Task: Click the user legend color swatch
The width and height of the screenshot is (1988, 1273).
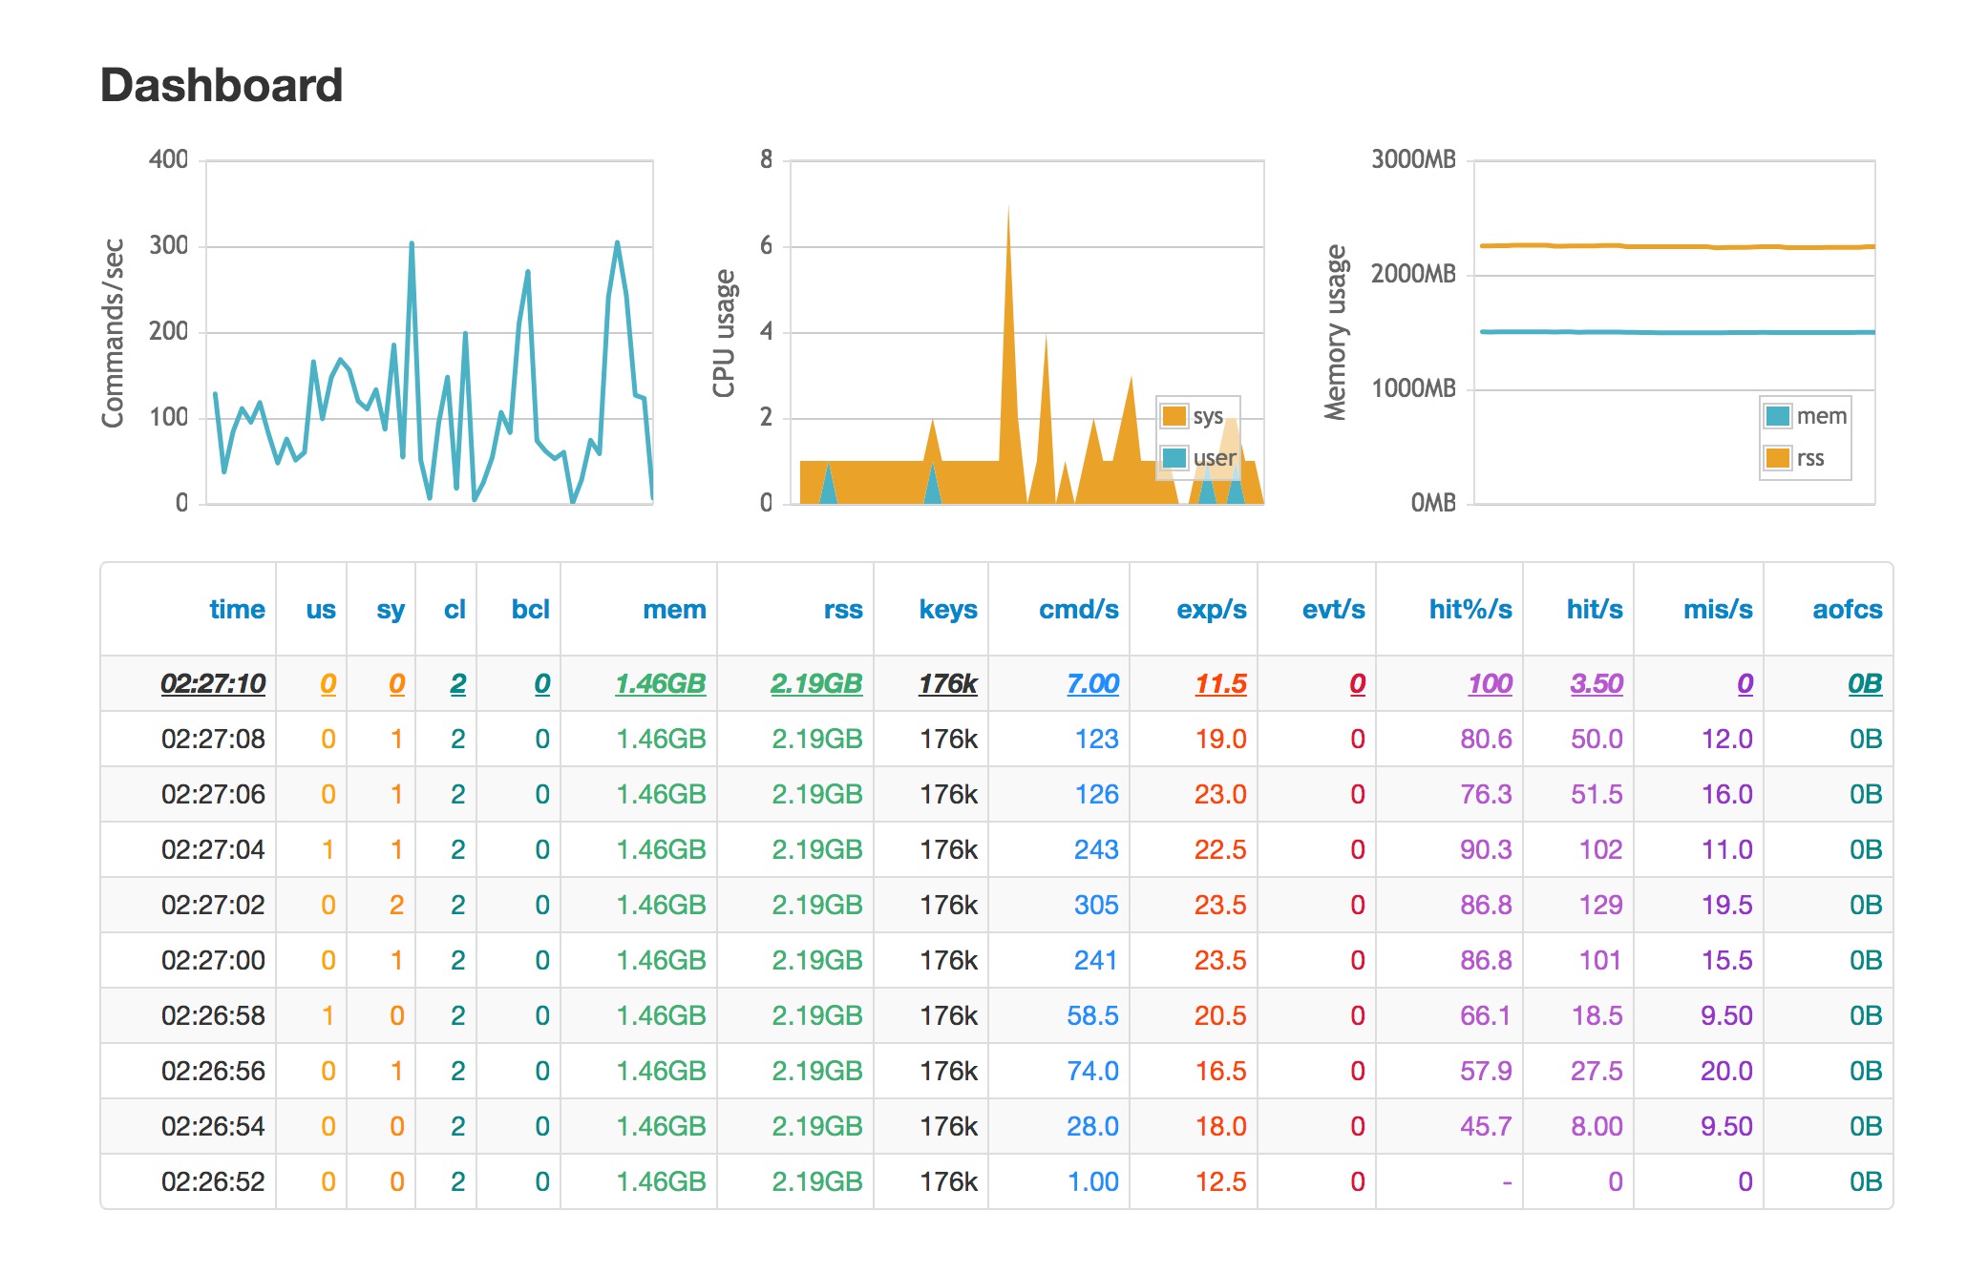Action: tap(1174, 458)
